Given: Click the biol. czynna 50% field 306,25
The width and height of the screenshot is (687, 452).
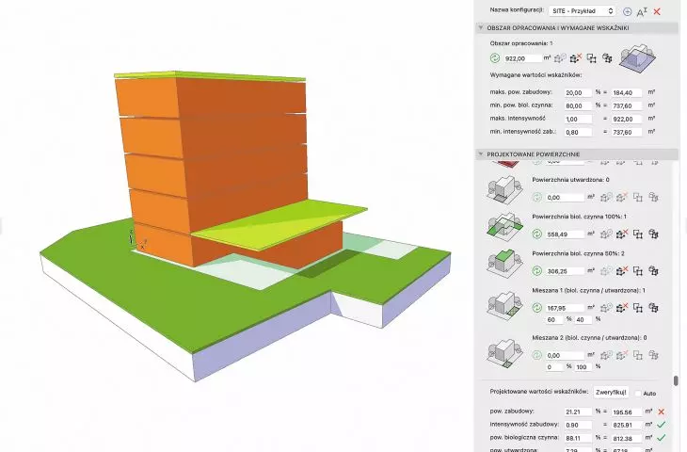Looking at the screenshot, I should coord(565,271).
